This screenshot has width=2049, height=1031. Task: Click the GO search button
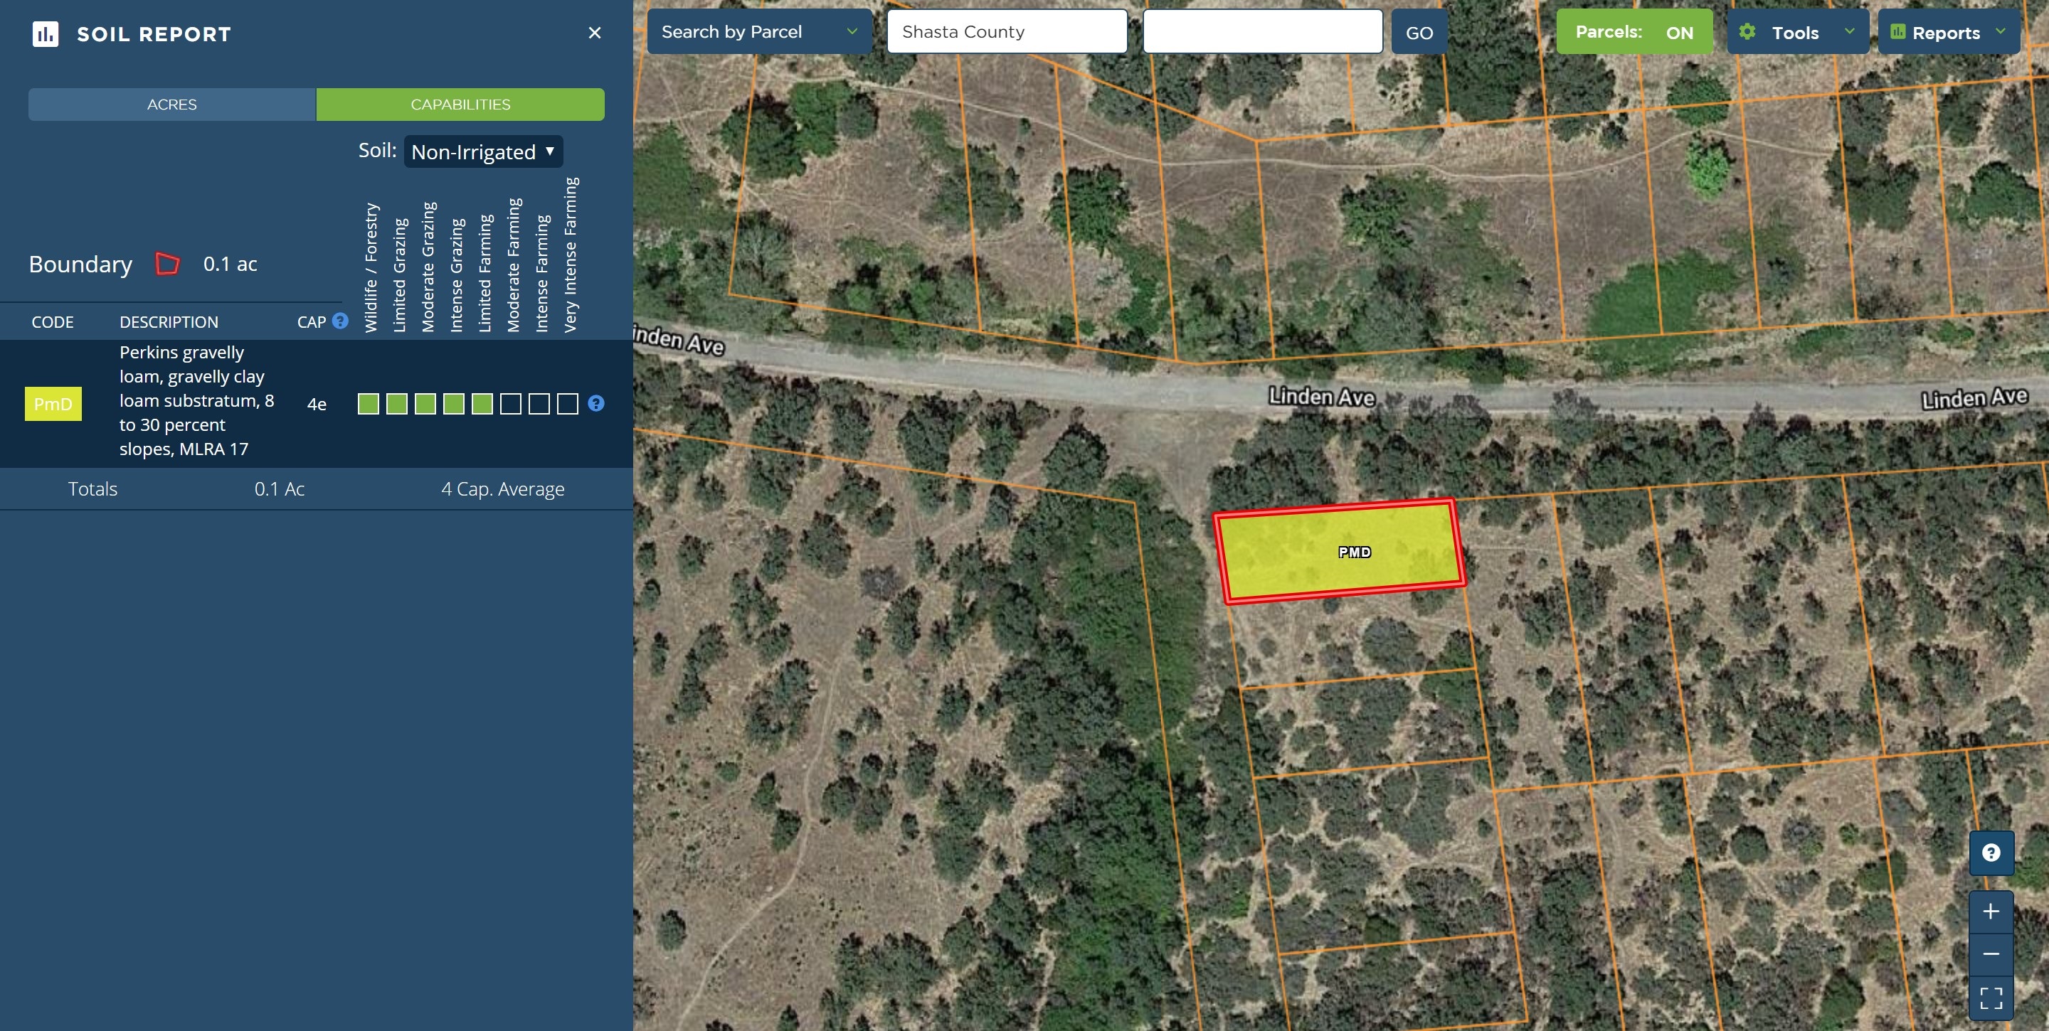pos(1419,32)
